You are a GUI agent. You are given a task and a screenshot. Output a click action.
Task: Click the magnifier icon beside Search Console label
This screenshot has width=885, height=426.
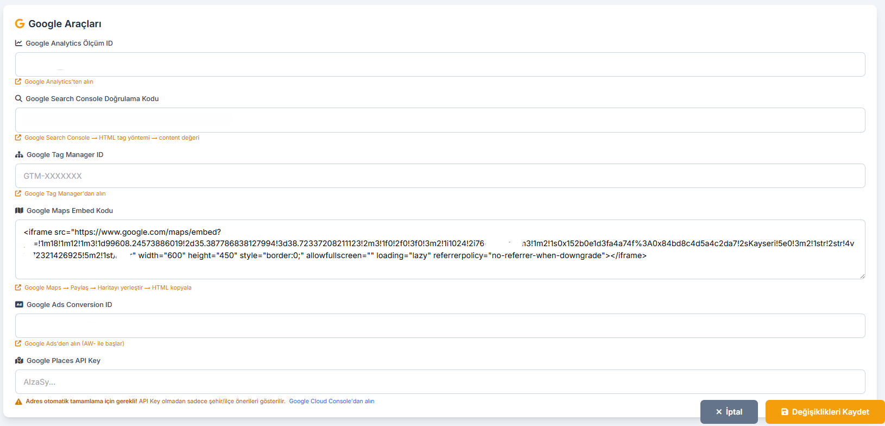(x=19, y=98)
